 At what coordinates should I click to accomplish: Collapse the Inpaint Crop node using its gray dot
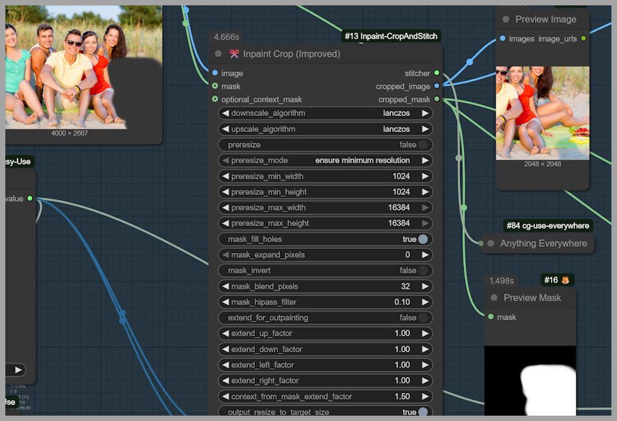tap(218, 54)
